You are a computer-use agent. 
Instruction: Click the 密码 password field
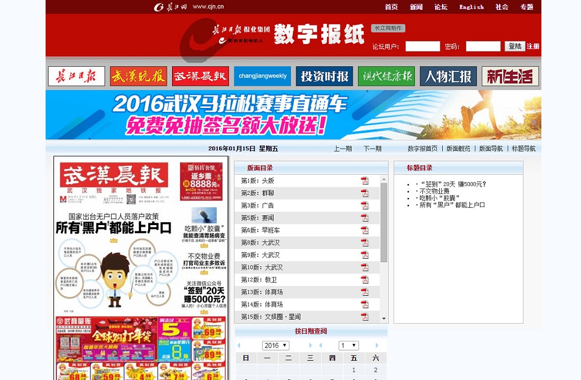coord(483,46)
